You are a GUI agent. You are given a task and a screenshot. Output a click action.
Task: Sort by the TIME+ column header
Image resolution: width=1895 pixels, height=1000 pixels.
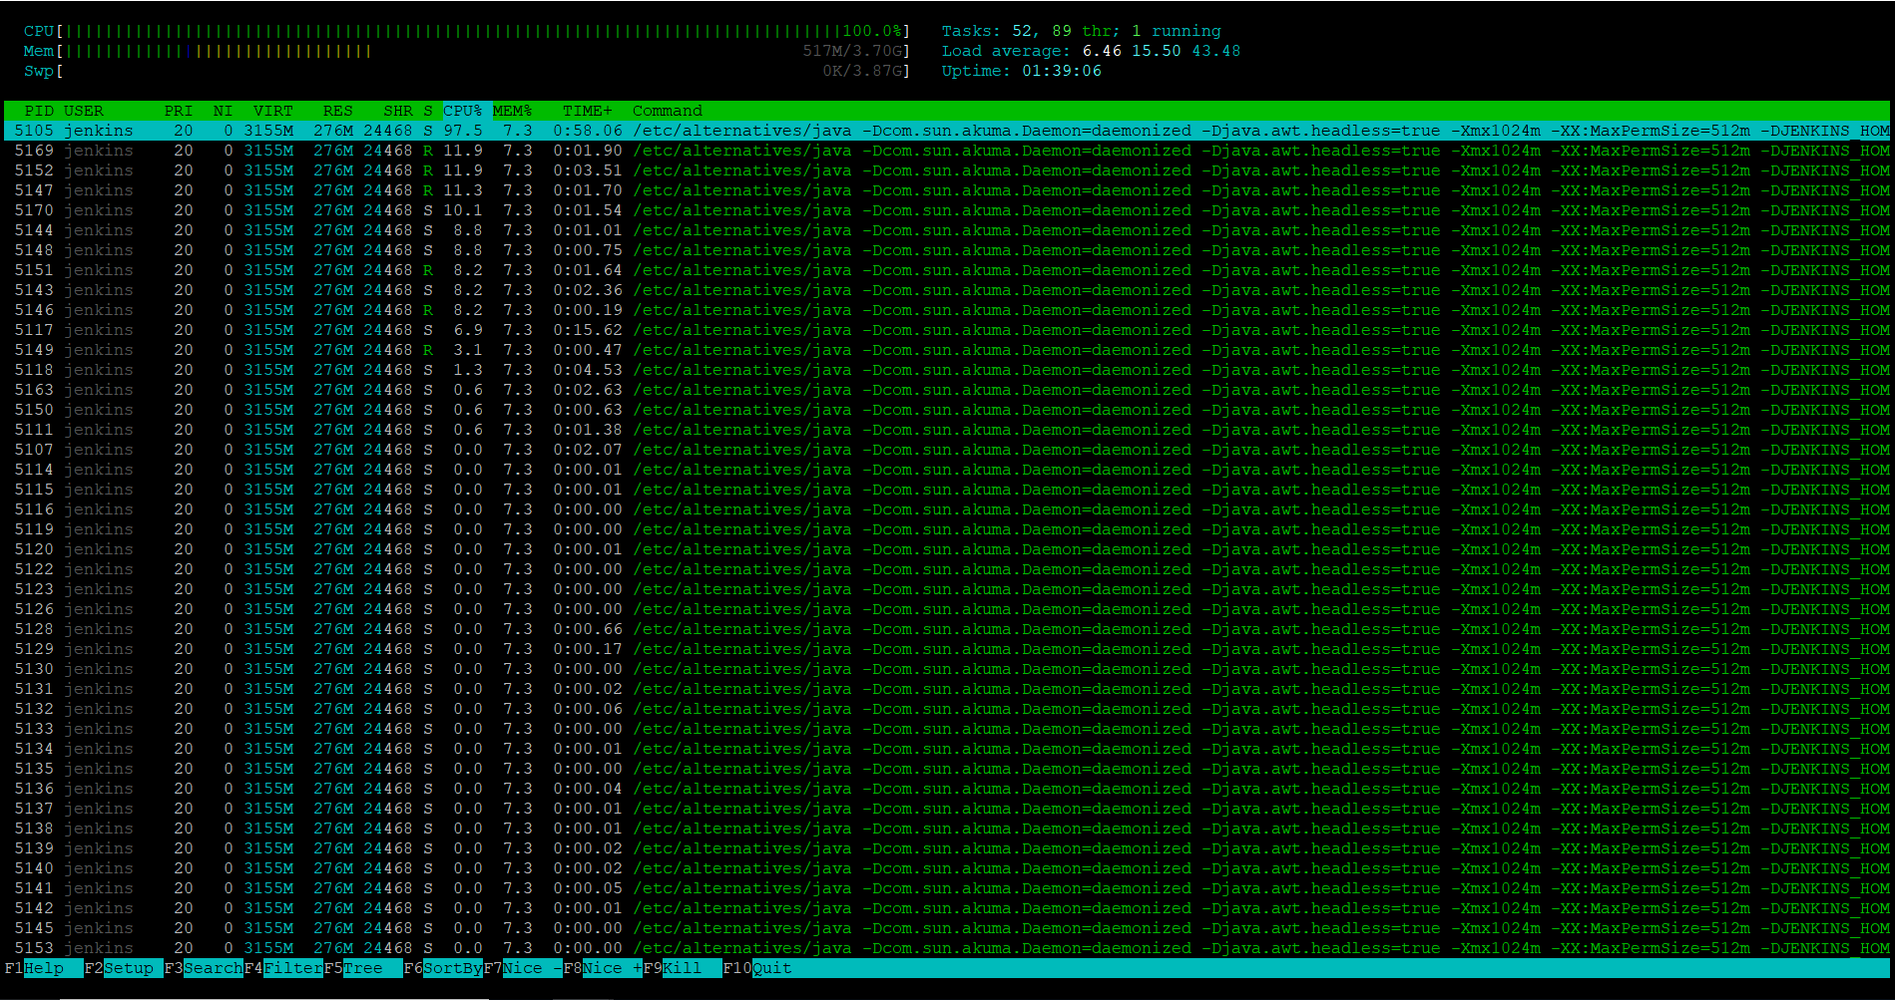click(x=588, y=111)
